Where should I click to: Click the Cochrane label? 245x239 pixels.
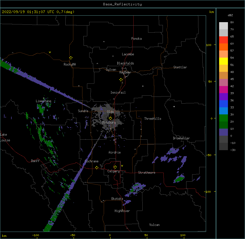coord(92,161)
